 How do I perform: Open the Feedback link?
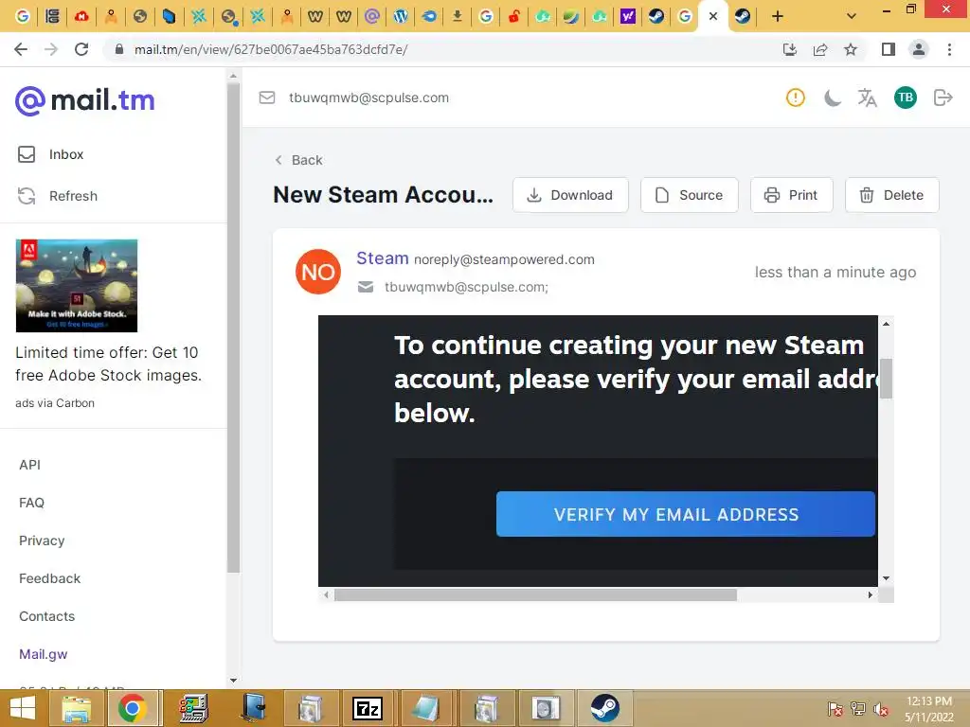point(49,578)
